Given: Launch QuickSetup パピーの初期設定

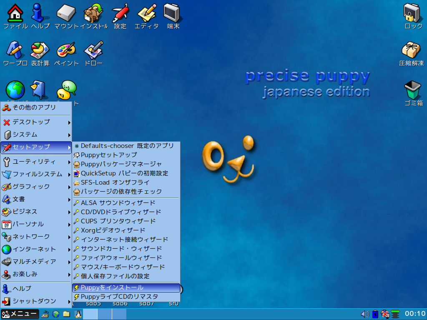Looking at the screenshot, I should tap(126, 174).
